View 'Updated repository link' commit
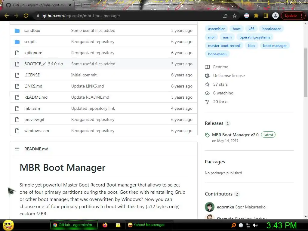The image size is (308, 231). 93,108
